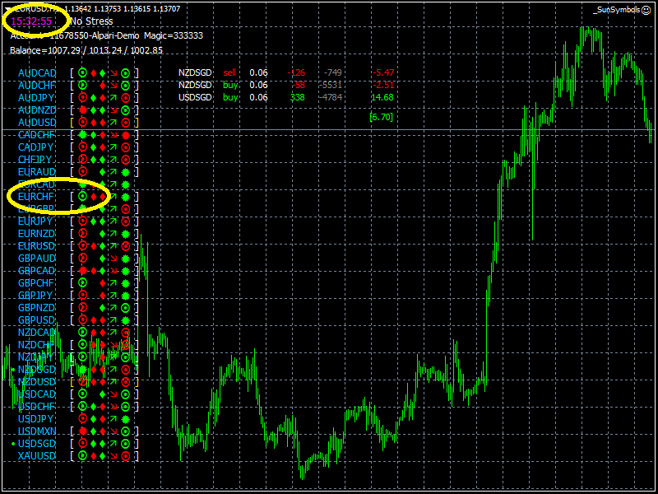Viewport: 658px width, 494px height.
Task: Click the Balance=1007.29 line
Action: point(86,50)
